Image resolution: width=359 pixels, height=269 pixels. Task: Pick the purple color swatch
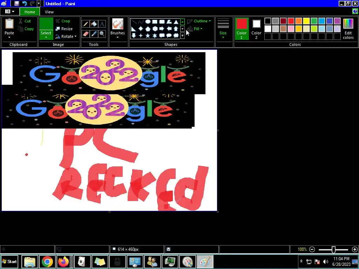[337, 21]
